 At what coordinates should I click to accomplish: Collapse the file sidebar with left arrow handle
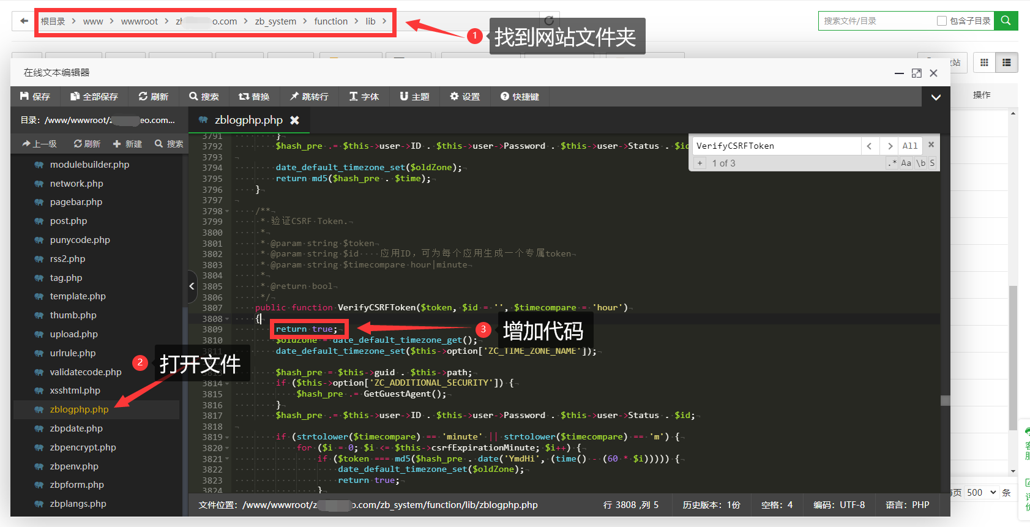(x=192, y=286)
